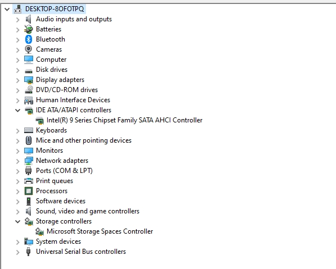The width and height of the screenshot is (336, 269).
Task: Expand the Network adapters category
Action: tap(18, 161)
